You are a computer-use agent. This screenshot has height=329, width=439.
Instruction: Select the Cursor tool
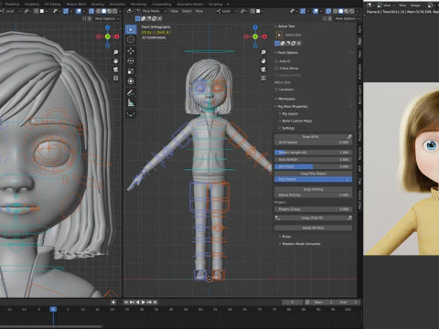(131, 39)
